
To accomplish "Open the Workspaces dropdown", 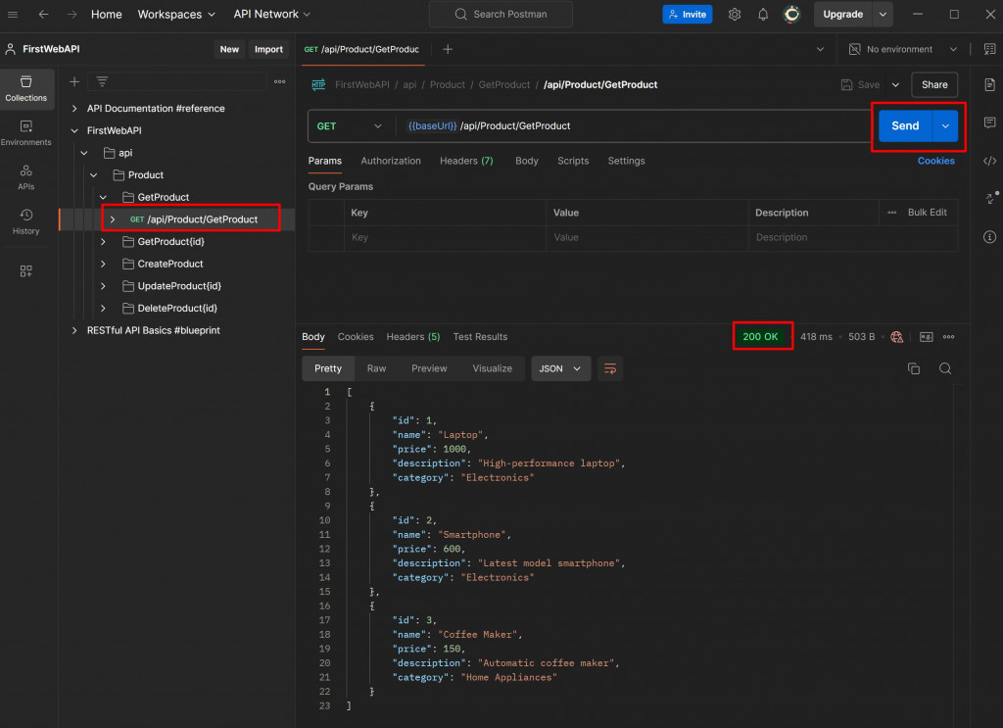I will coord(176,14).
